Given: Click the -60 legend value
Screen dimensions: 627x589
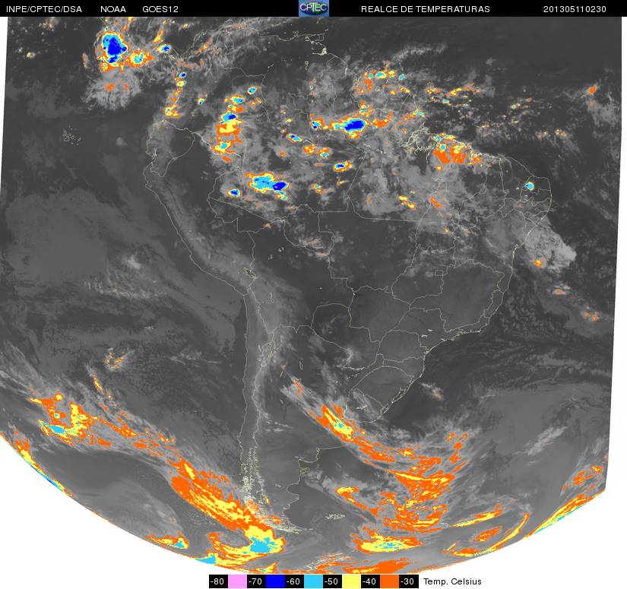Looking at the screenshot, I should coord(294,581).
